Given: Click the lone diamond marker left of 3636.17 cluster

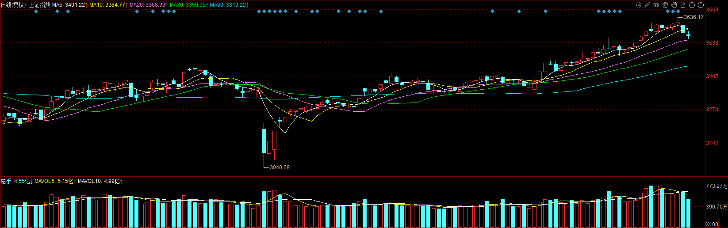Looking at the screenshot, I should pos(545,11).
